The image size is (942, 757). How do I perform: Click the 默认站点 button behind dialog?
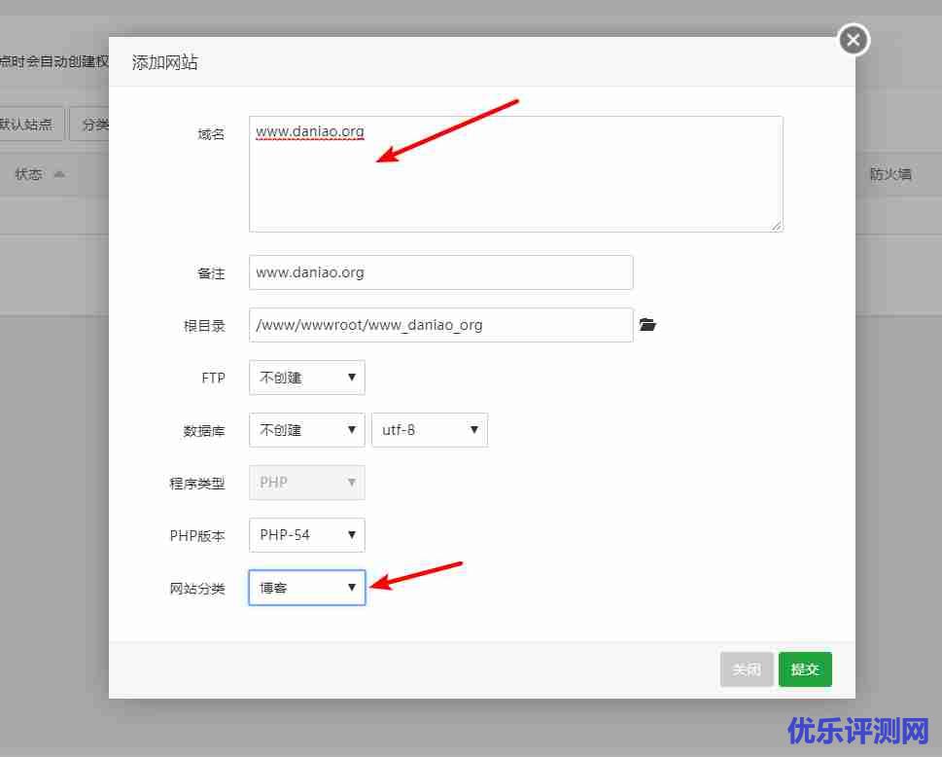[x=31, y=125]
